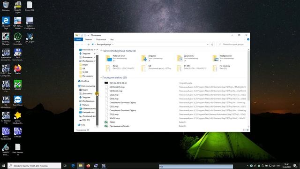
Task: Open the notification center button
Action: (295, 166)
